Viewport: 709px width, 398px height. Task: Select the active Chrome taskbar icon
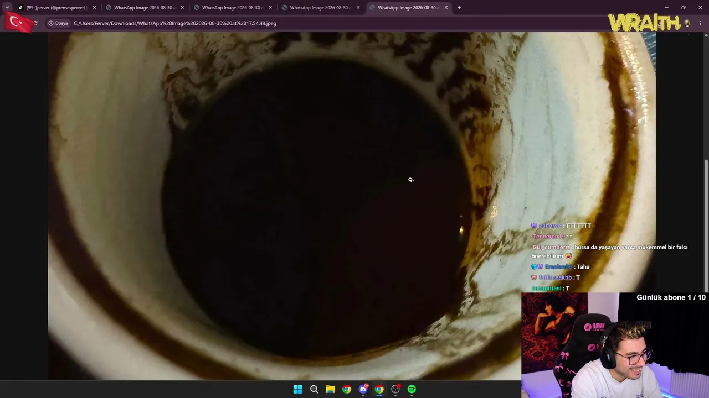[x=379, y=389]
